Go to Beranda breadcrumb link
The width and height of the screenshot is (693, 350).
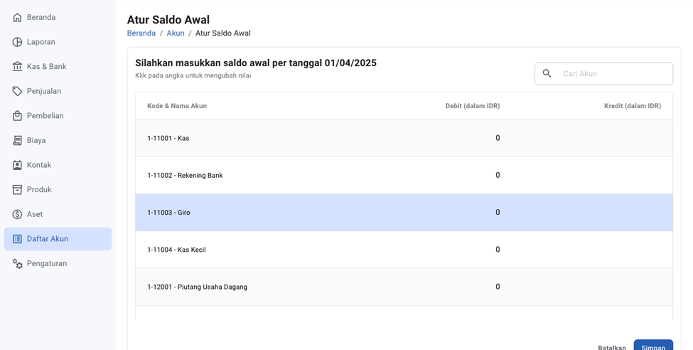pos(141,33)
